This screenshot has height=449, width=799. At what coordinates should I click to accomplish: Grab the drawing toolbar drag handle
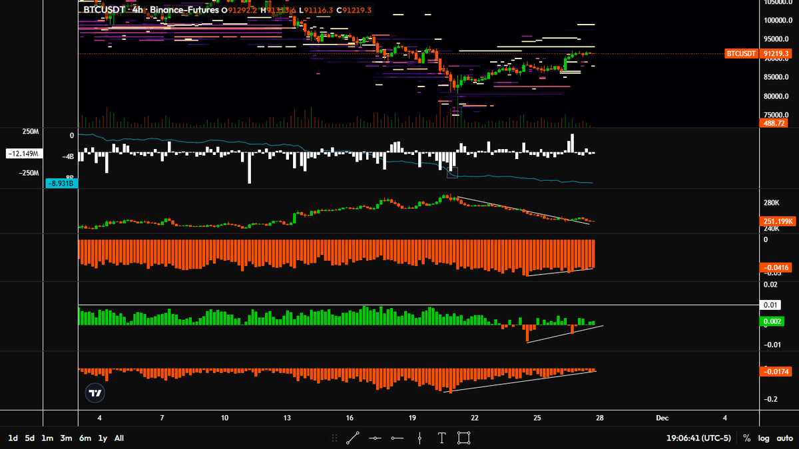tap(335, 438)
